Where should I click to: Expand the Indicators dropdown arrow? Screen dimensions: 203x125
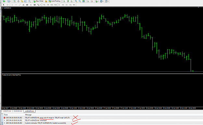click(98, 1)
